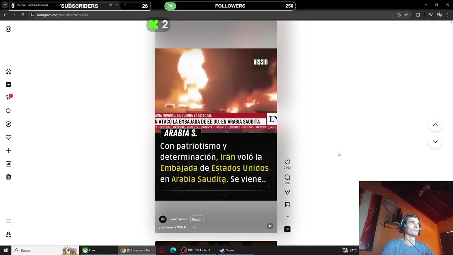453x255 pixels.
Task: Mute the tab using speaker icon
Action: [x=111, y=5]
